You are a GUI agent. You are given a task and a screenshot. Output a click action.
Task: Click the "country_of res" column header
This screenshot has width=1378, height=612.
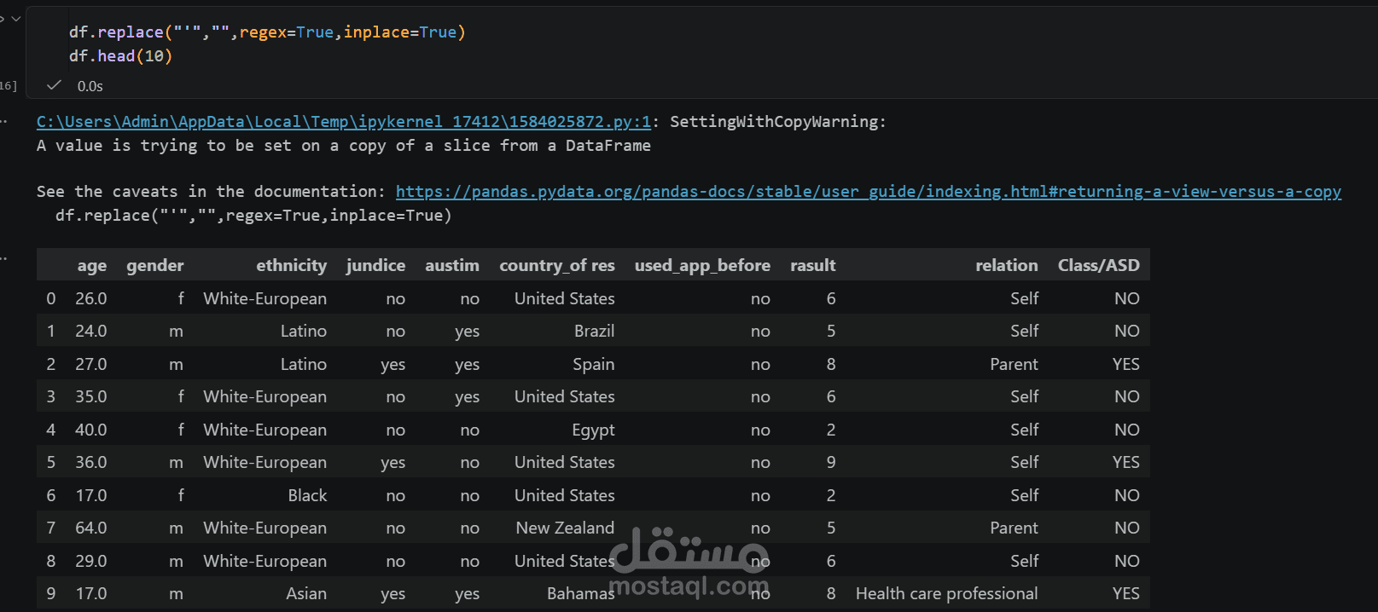556,265
